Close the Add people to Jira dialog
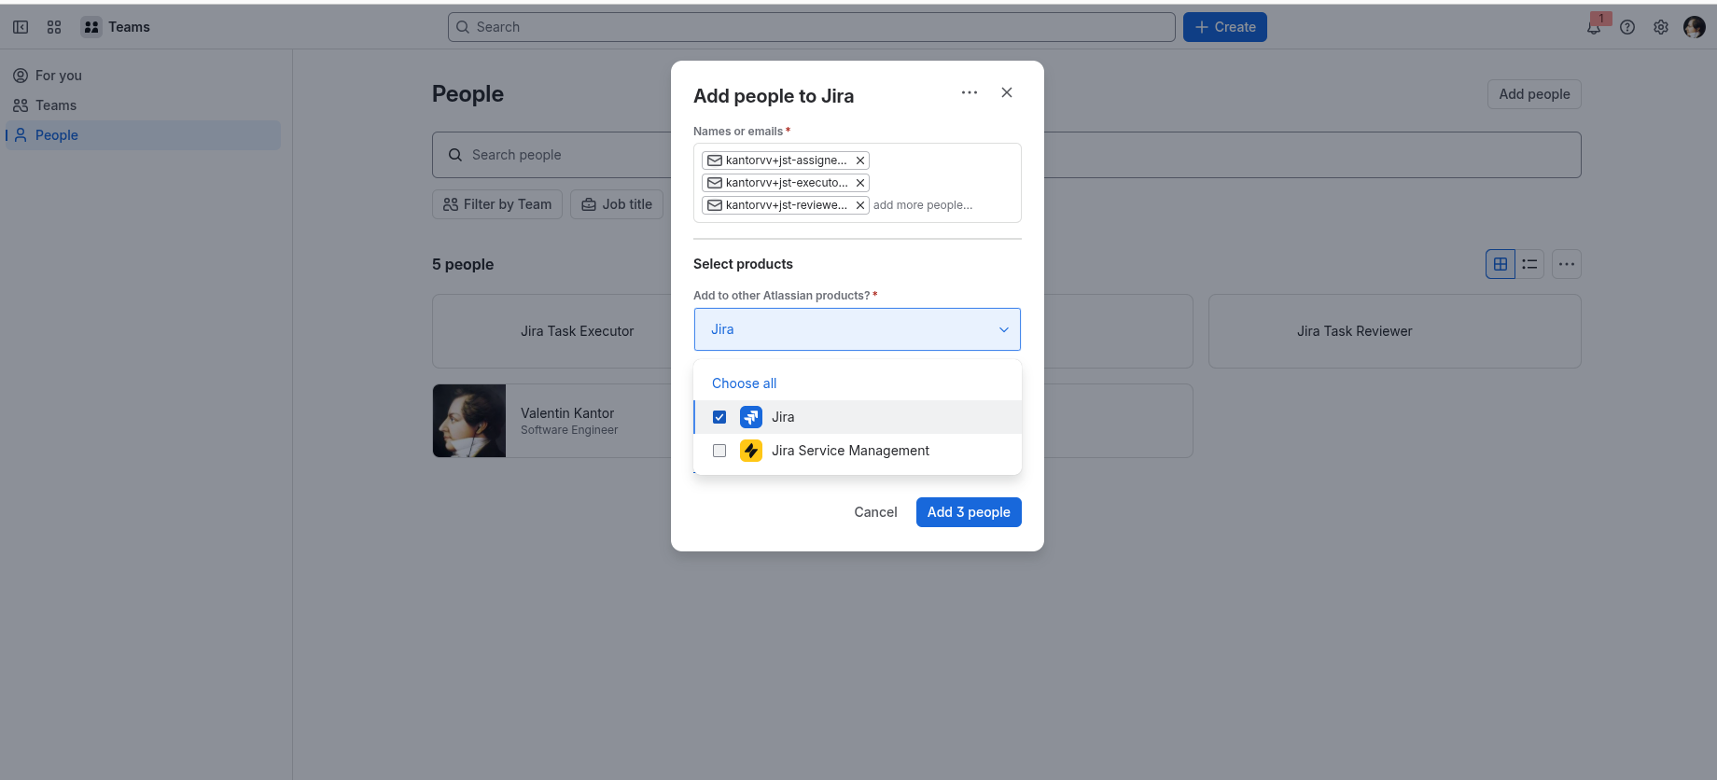 tap(1007, 92)
